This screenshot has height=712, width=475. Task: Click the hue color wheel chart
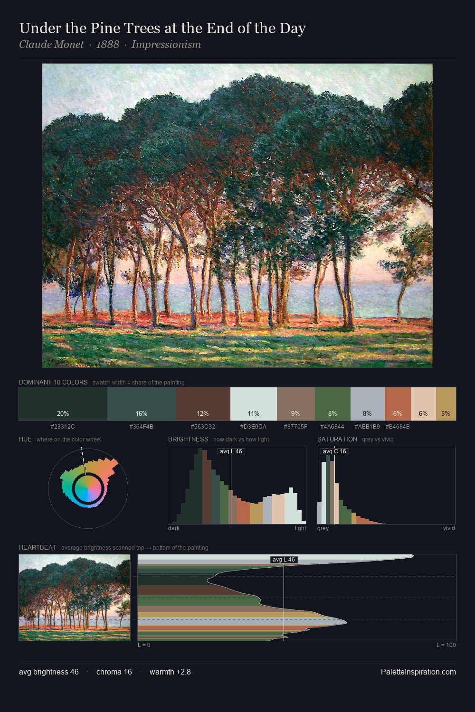tap(88, 488)
